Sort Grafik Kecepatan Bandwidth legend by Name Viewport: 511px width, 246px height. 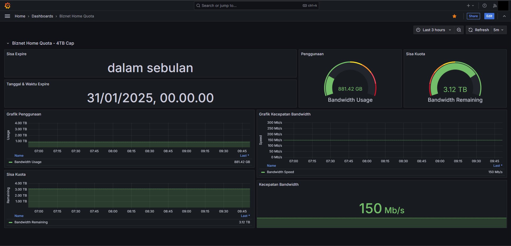[271, 166]
